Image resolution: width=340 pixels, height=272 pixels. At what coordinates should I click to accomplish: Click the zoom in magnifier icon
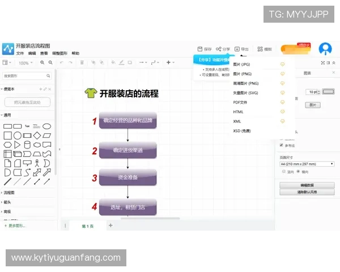(x=42, y=63)
